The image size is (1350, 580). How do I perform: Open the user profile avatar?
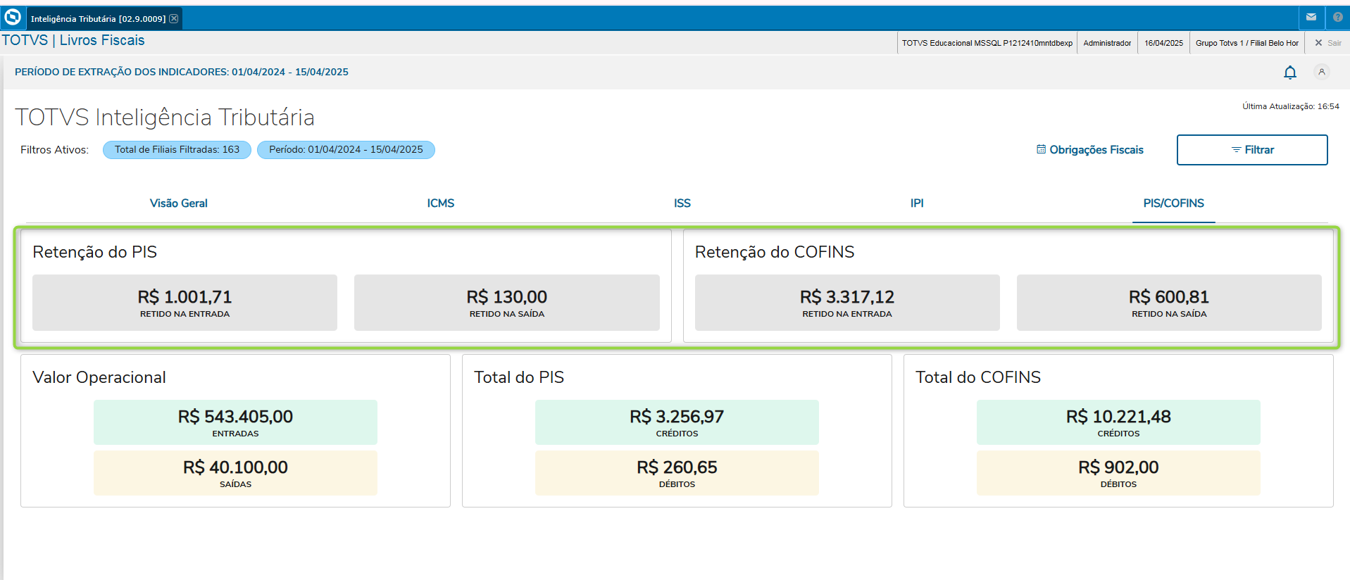click(1322, 72)
